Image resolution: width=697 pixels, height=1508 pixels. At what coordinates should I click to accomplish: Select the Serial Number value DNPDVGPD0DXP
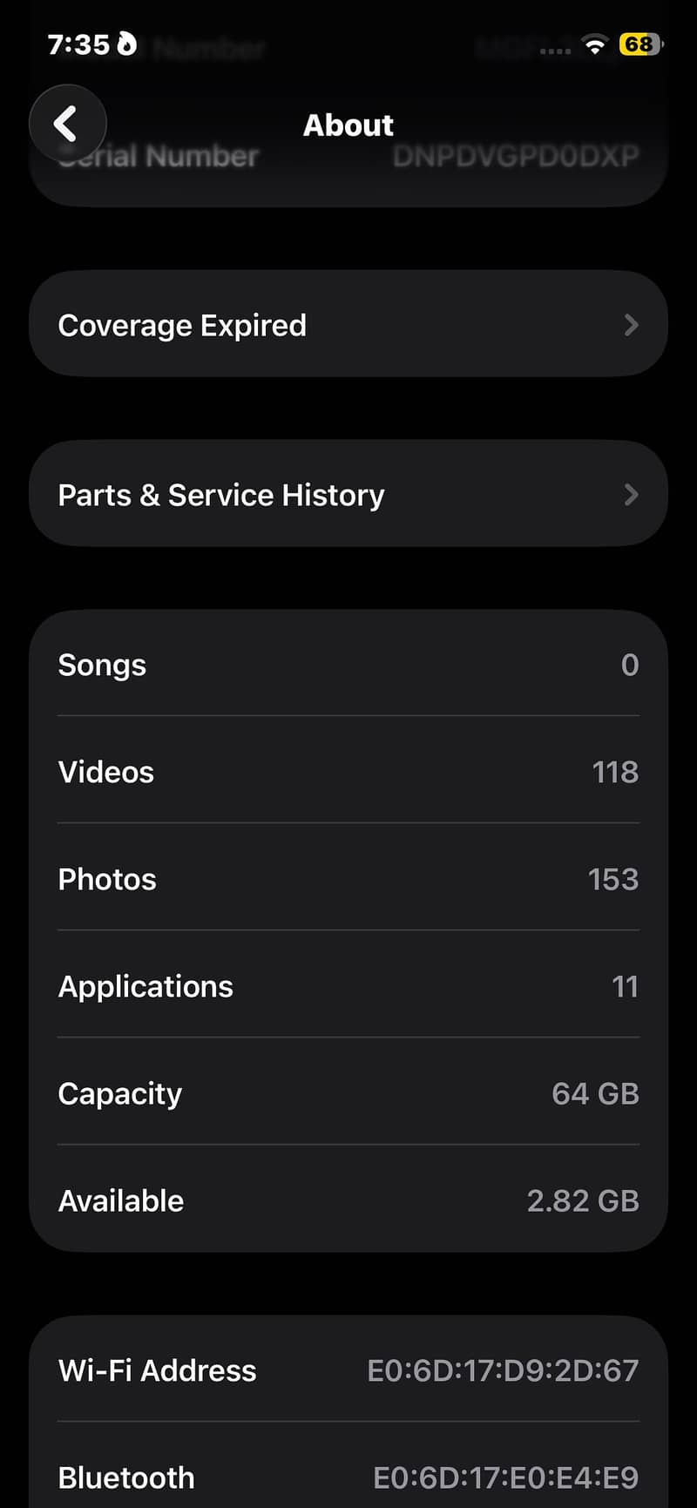point(516,156)
